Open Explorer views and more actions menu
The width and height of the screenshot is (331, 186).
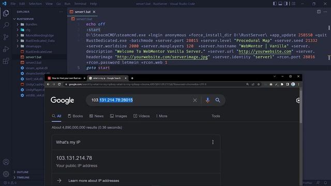pyautogui.click(x=61, y=12)
